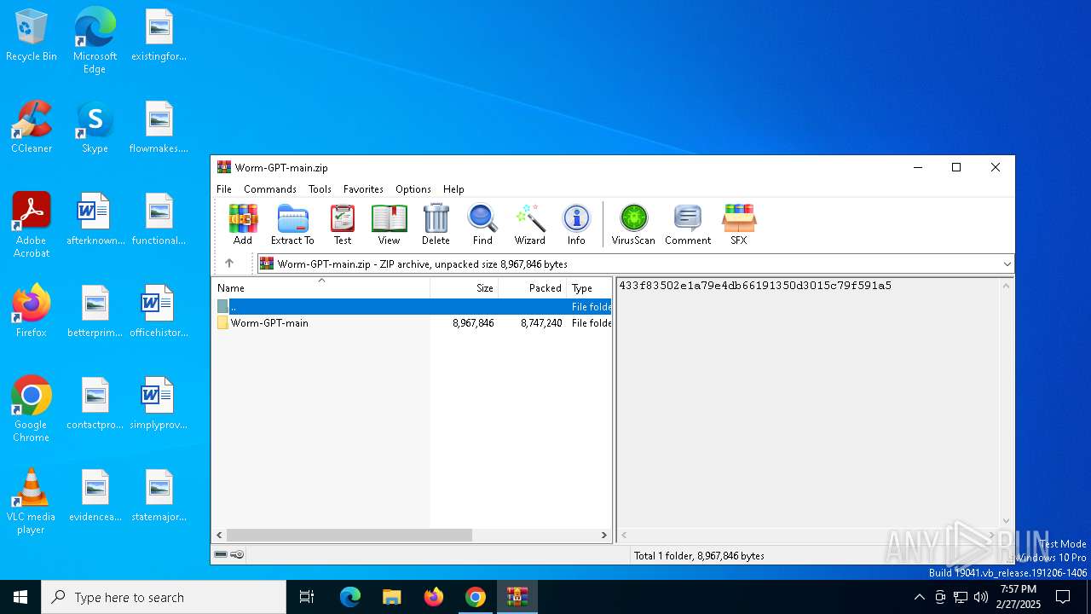Viewport: 1091px width, 614px height.
Task: Click the Add toolbar icon in WinRAR
Action: pos(243,225)
